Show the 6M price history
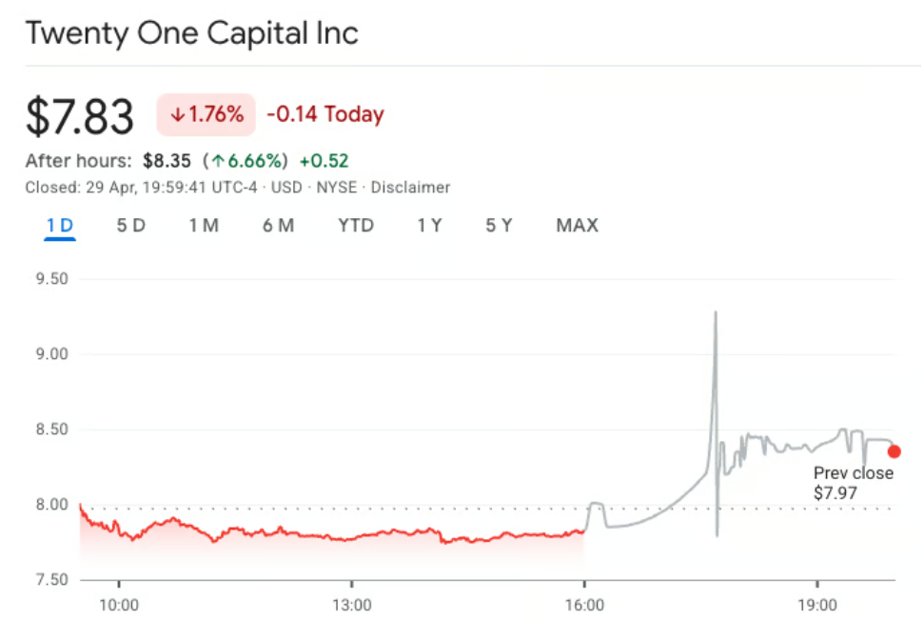Image resolution: width=924 pixels, height=640 pixels. click(x=278, y=226)
